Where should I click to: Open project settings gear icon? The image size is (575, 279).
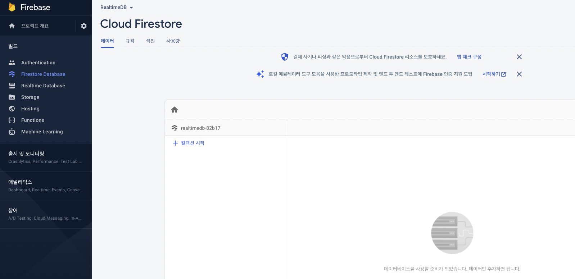[x=84, y=26]
